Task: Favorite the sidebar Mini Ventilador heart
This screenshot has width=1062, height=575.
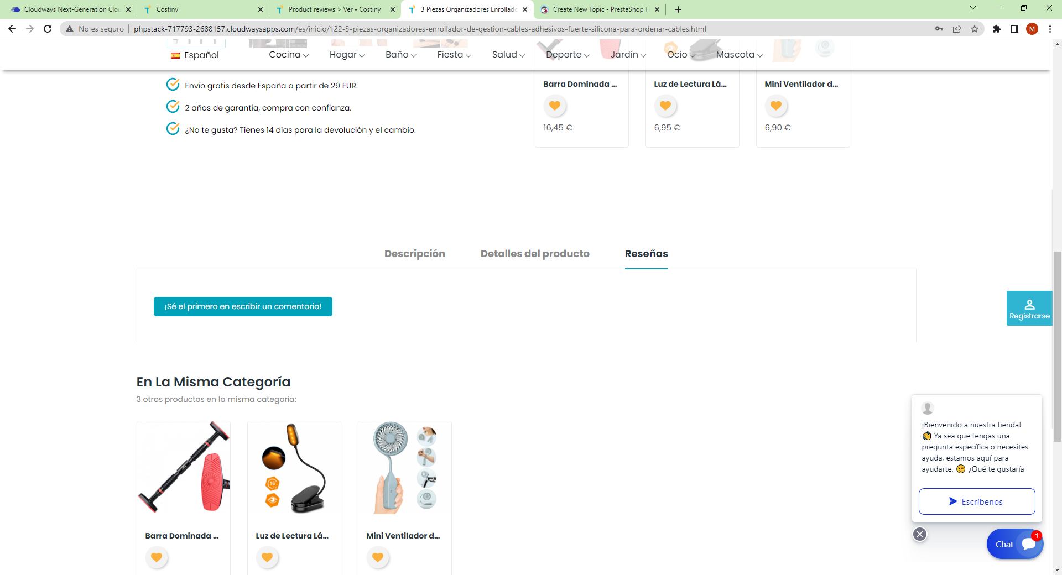Action: [776, 106]
